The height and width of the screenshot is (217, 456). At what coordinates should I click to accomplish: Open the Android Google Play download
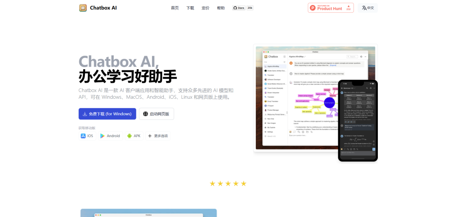point(110,136)
